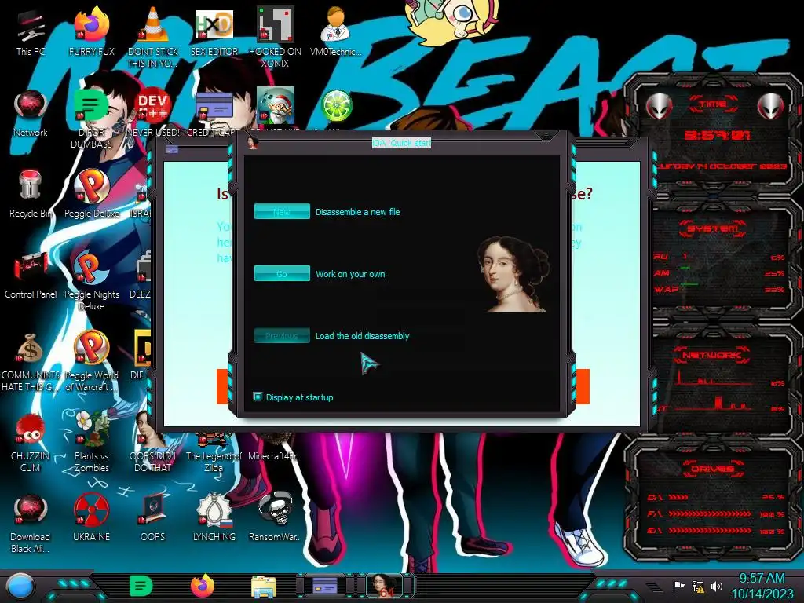The image size is (804, 603).
Task: Launch Firefox from the taskbar
Action: pos(203,586)
